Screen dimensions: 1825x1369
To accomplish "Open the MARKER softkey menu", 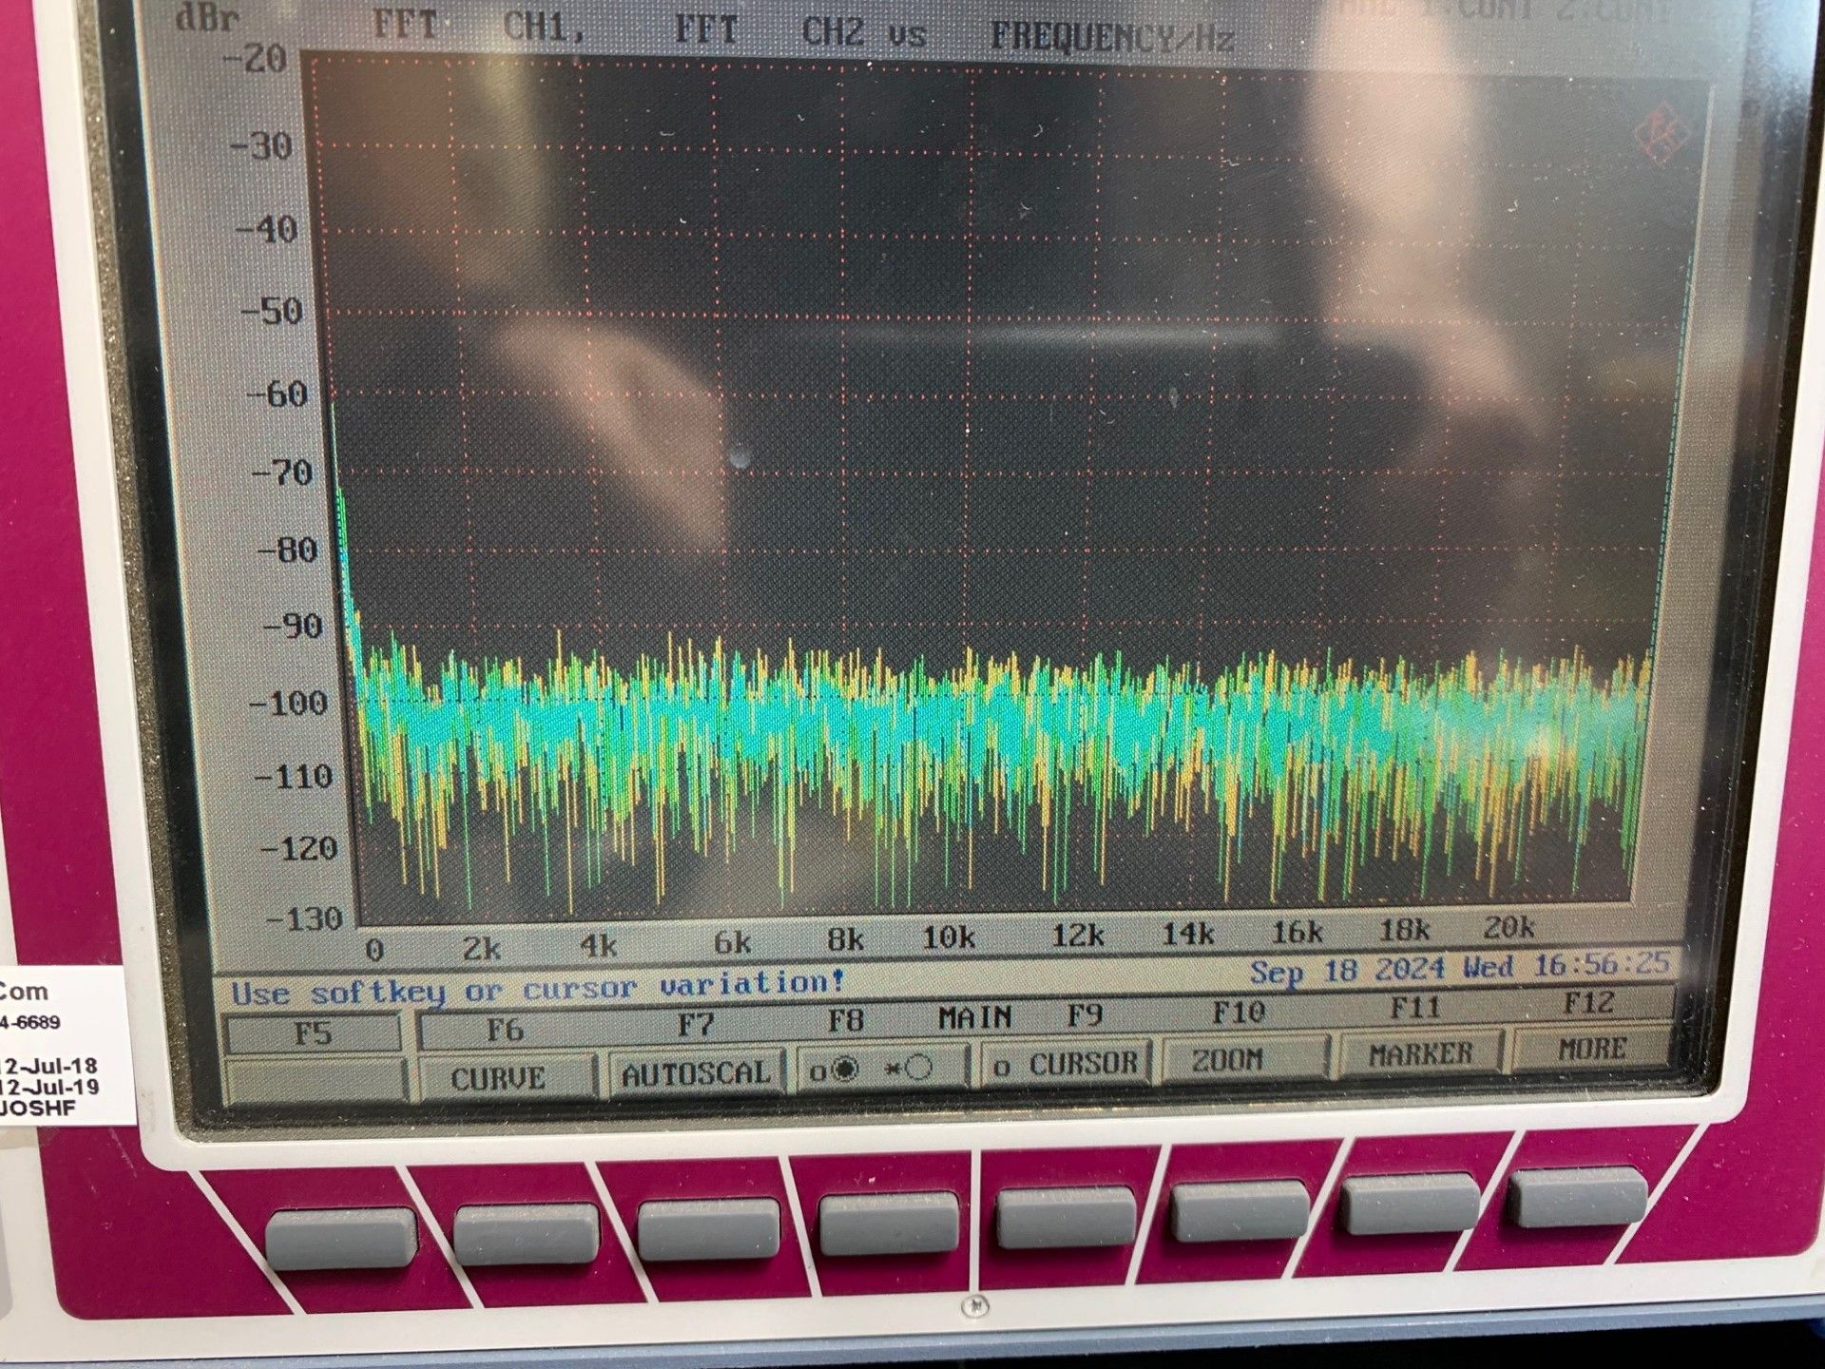I will 1420,1053.
